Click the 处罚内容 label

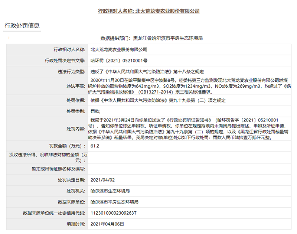[x=76, y=129]
